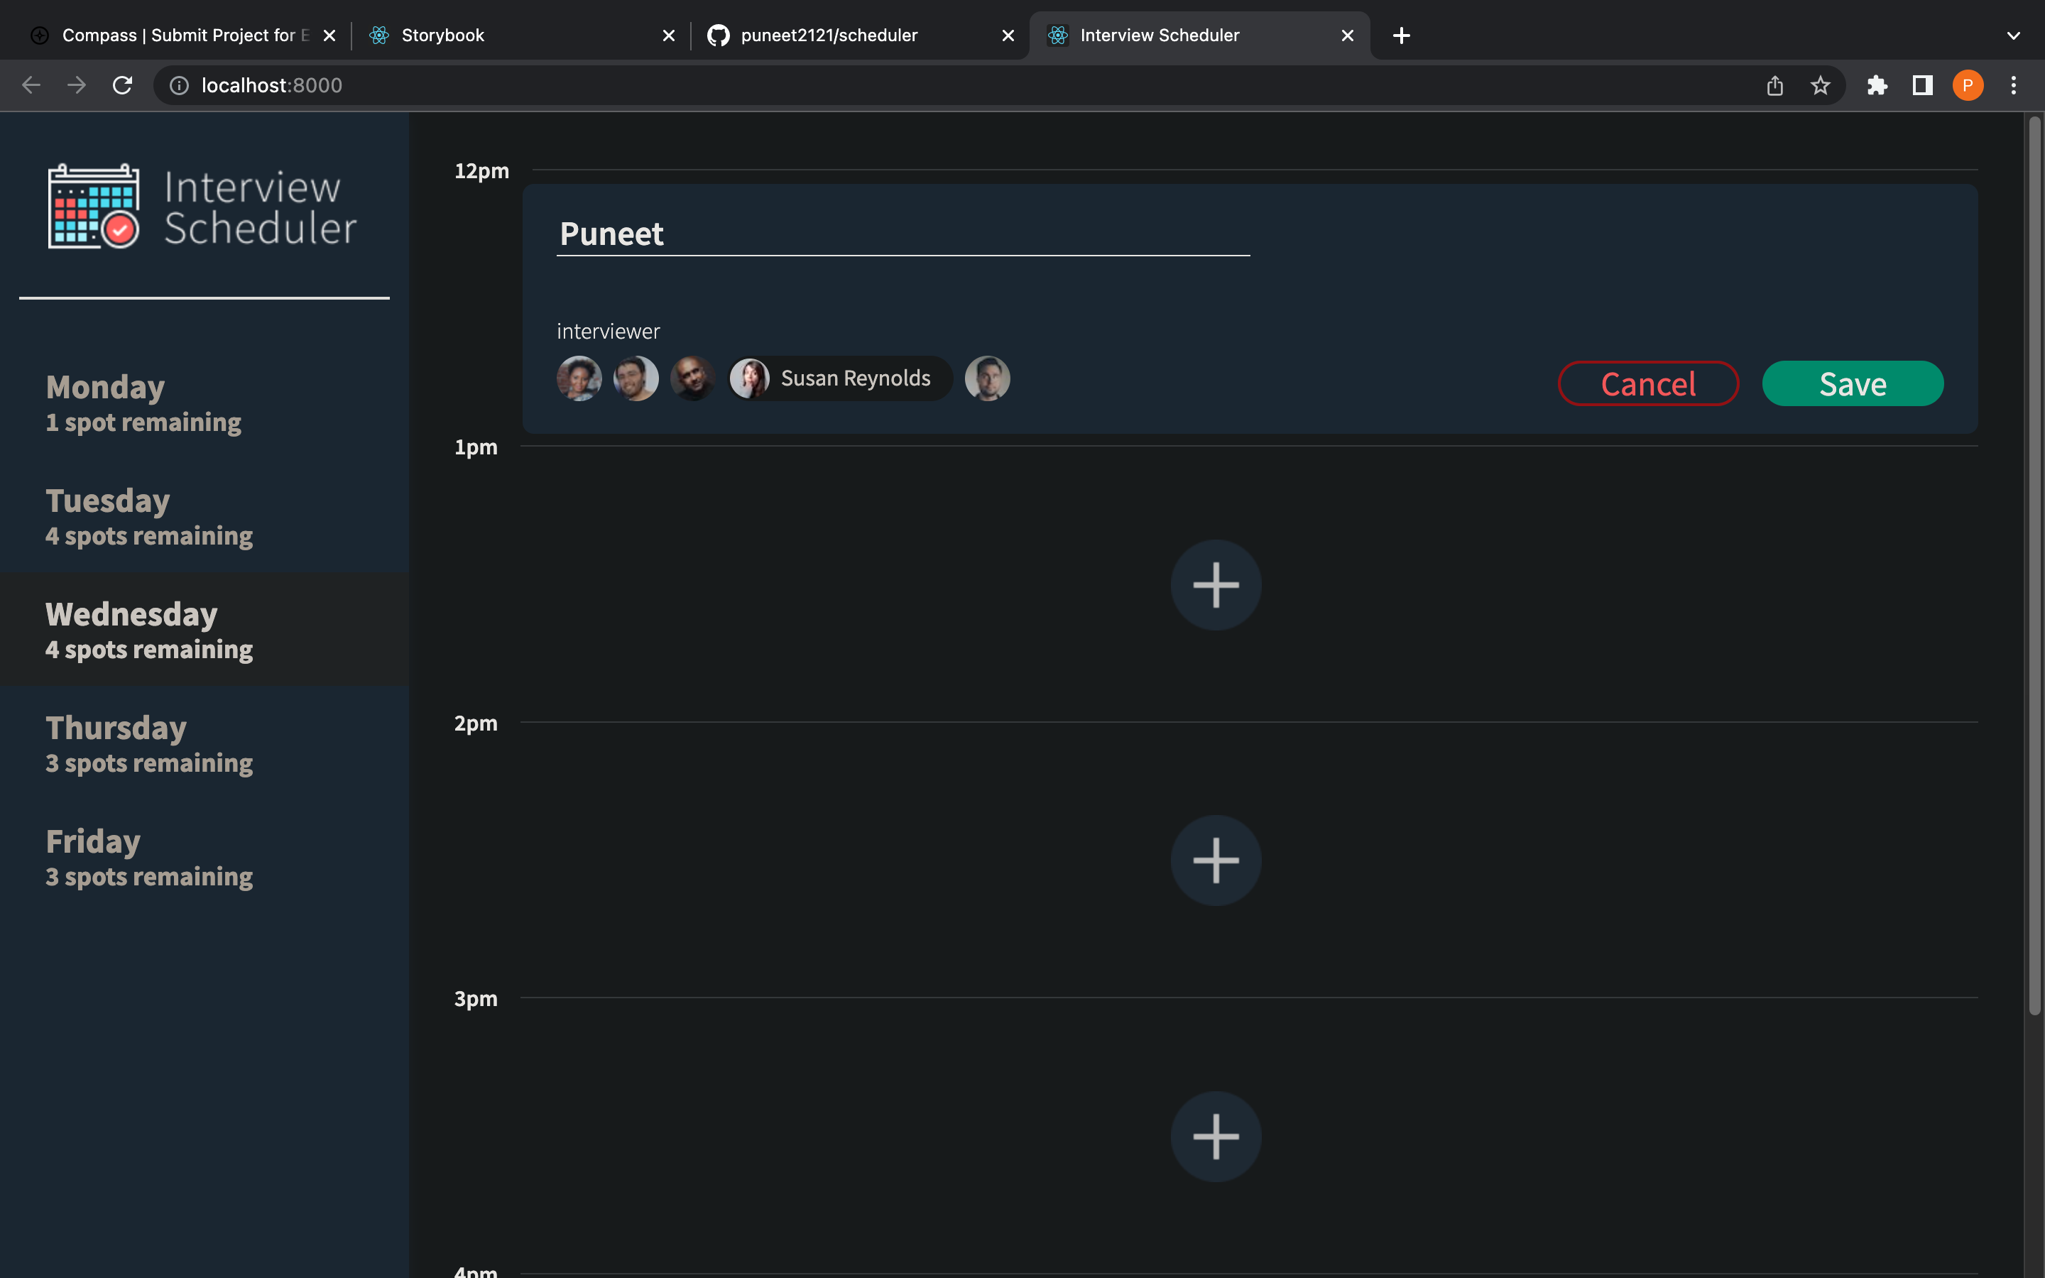Bookmark this page with the star
The height and width of the screenshot is (1278, 2045).
point(1820,85)
